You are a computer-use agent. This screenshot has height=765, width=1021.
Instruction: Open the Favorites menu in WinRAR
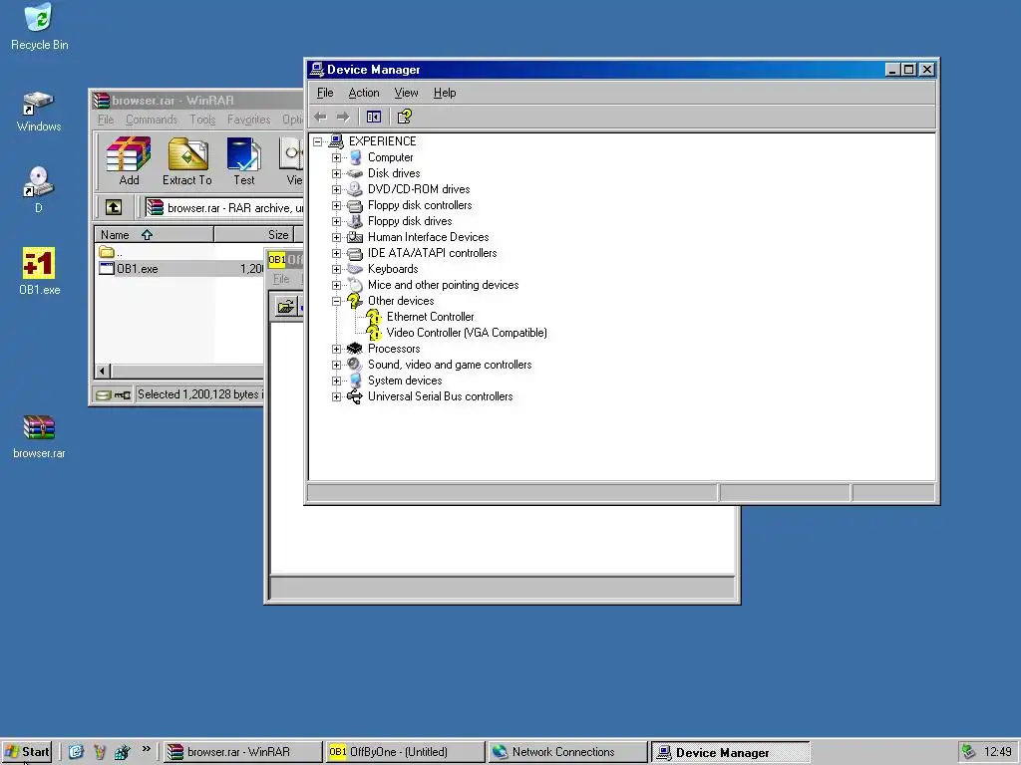248,120
